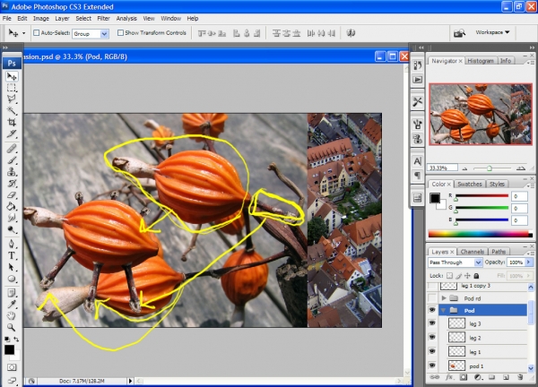Hide the leg 3 layer
The width and height of the screenshot is (538, 387).
(432, 323)
